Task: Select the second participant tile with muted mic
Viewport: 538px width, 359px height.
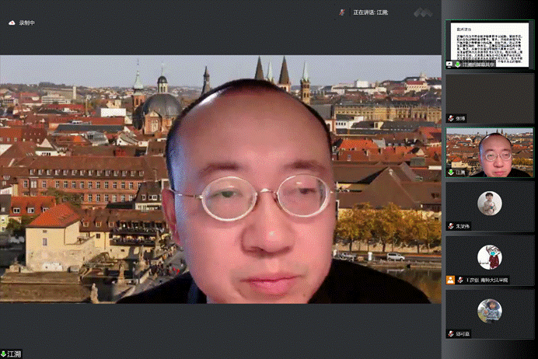Action: click(489, 99)
